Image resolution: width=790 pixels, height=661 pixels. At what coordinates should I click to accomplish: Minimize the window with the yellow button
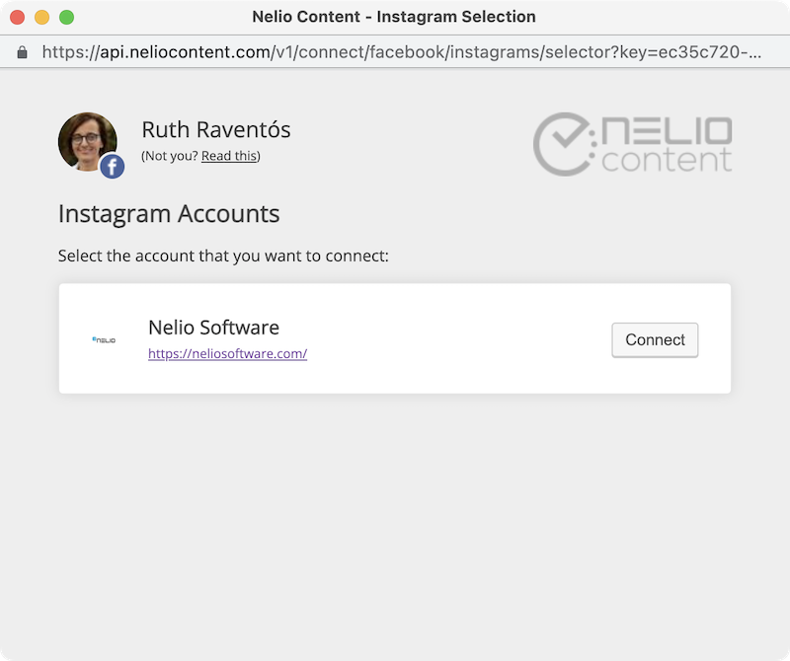(x=41, y=17)
